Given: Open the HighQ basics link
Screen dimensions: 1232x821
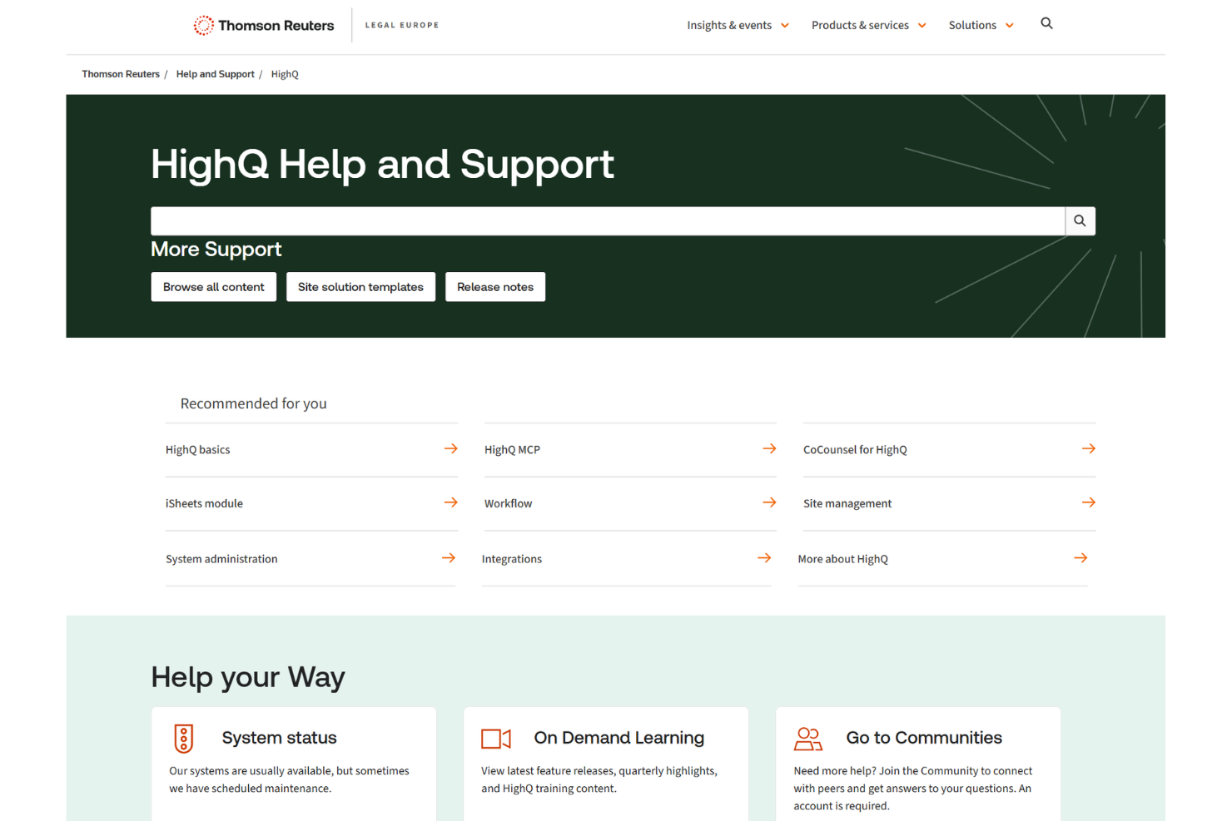Looking at the screenshot, I should click(197, 450).
